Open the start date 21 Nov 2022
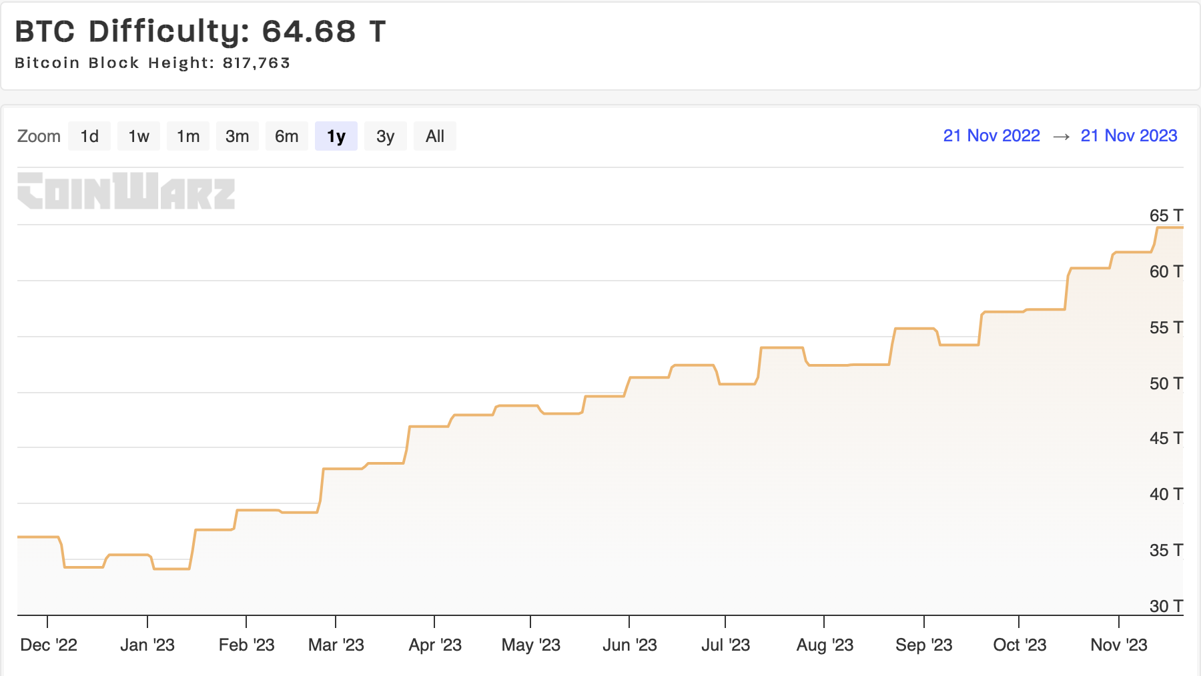Viewport: 1201px width, 676px height. click(991, 135)
